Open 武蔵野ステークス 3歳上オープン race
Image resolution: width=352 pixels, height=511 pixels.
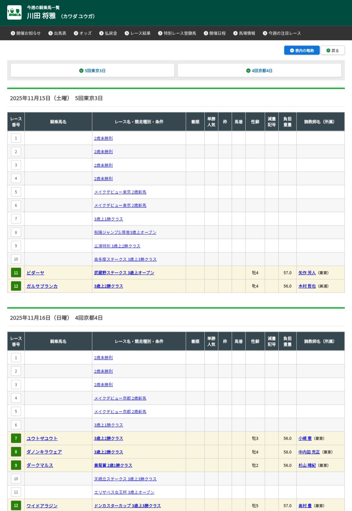[x=124, y=273]
